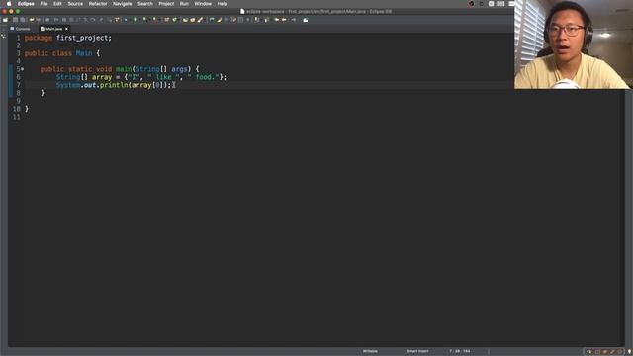Click 'array[0]' index on line 7

click(x=147, y=85)
